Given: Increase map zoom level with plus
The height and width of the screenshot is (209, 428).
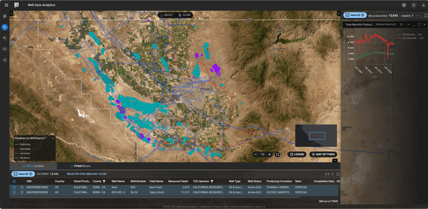Looking at the screenshot, I should point(270,155).
